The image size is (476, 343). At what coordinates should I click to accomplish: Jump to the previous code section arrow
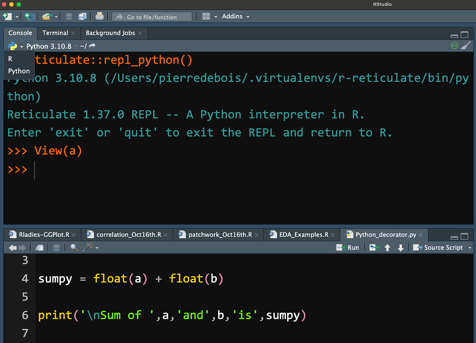coord(388,247)
